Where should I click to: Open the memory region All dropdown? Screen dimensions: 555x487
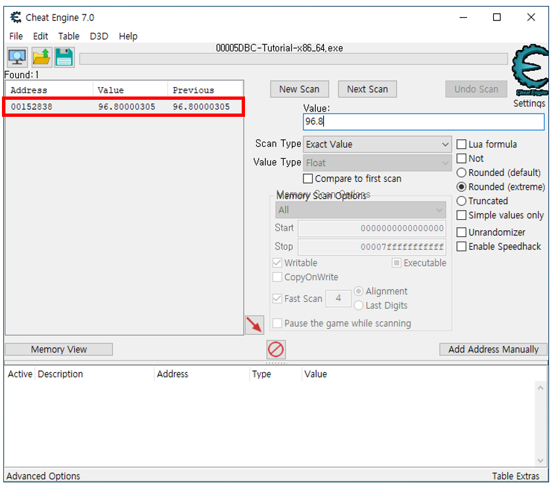361,210
